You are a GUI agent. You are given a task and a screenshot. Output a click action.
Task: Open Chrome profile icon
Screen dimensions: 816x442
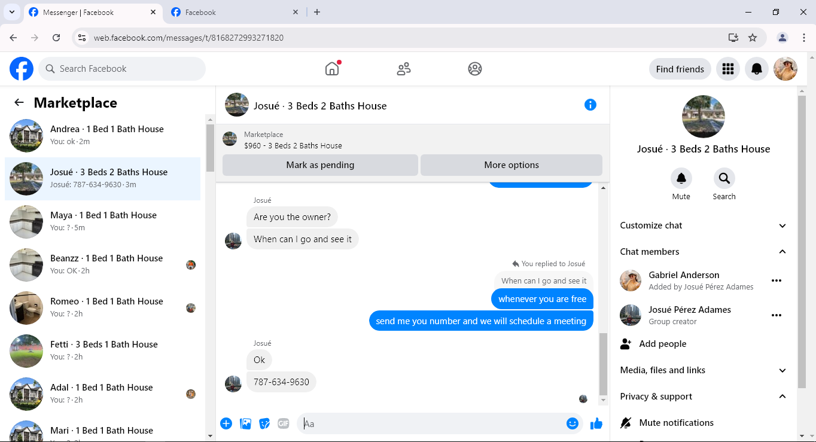(x=782, y=38)
